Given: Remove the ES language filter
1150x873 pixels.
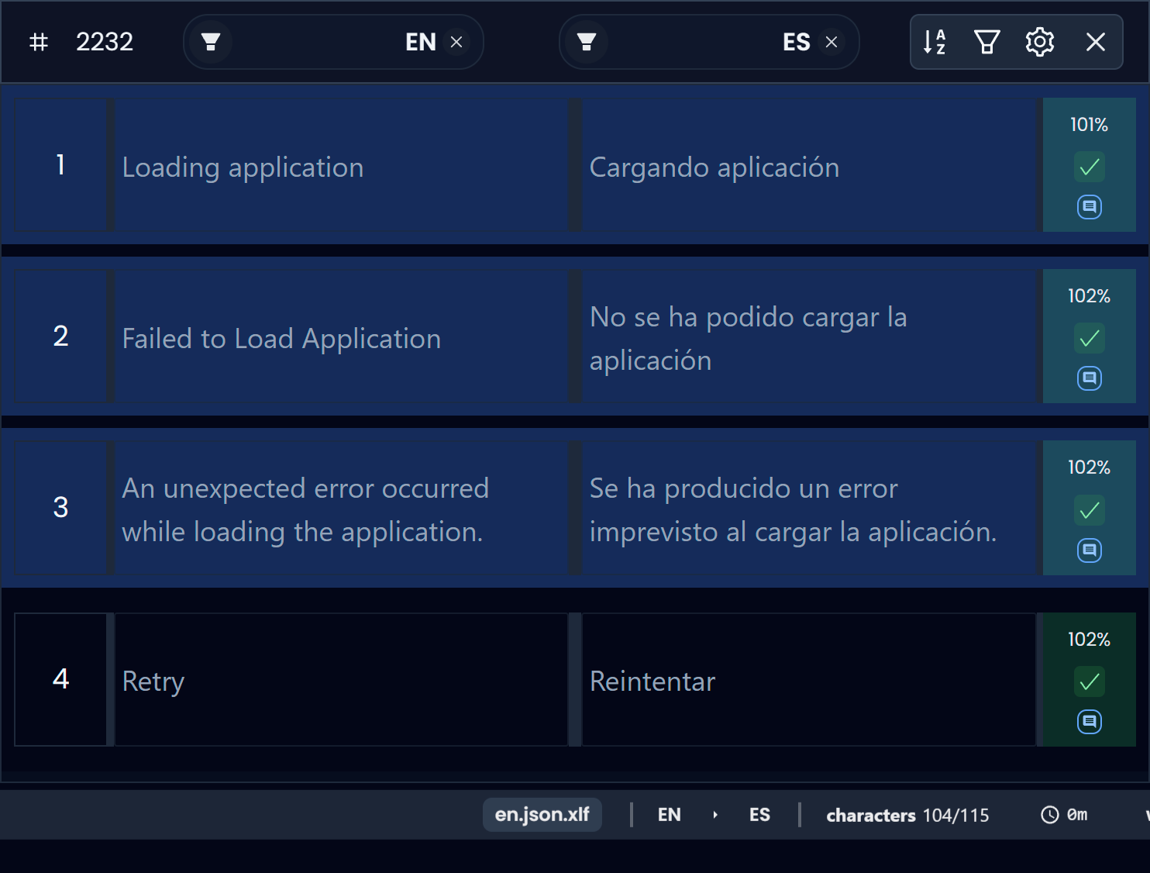Looking at the screenshot, I should 832,43.
